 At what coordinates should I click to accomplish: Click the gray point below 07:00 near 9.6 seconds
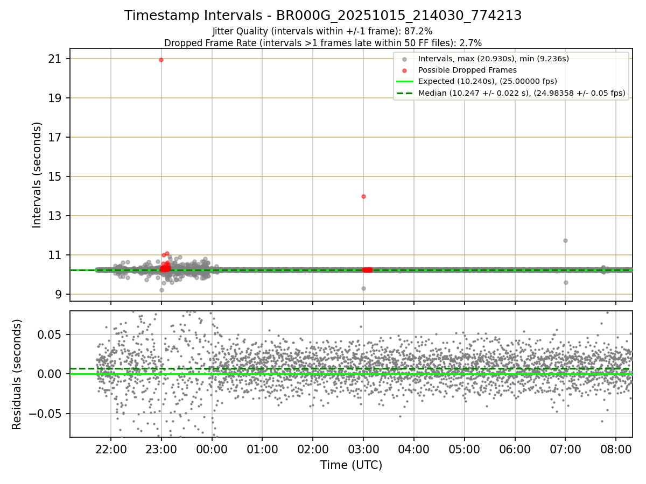[566, 282]
